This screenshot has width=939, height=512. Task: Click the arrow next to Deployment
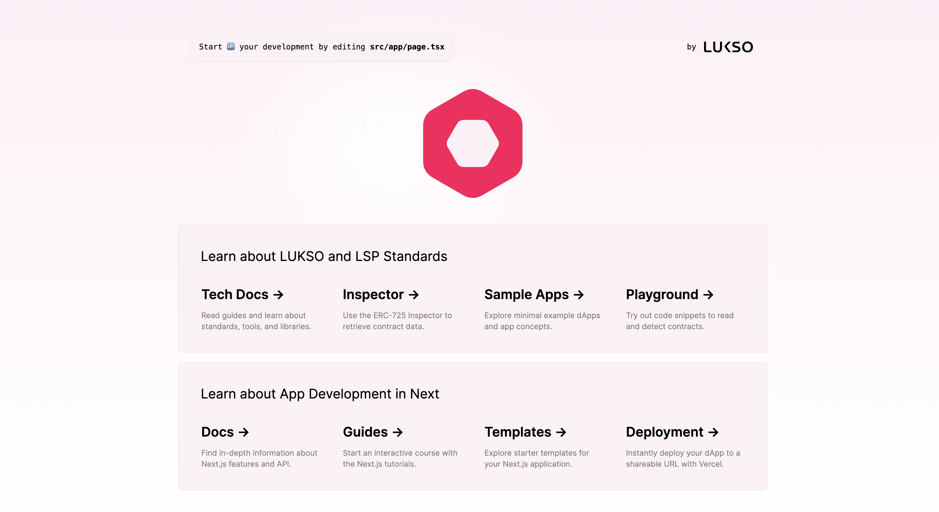tap(713, 432)
